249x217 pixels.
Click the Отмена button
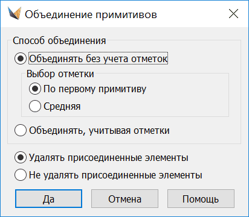point(124,199)
